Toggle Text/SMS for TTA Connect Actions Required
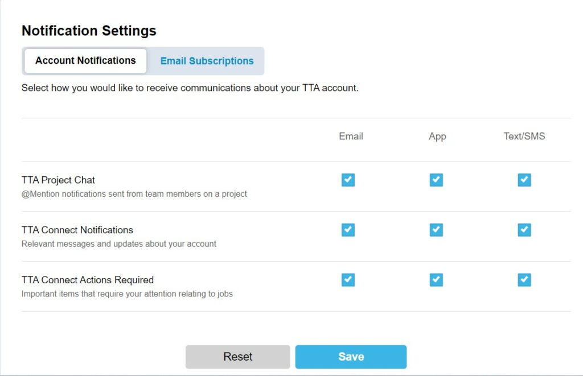The height and width of the screenshot is (376, 583). coord(524,280)
